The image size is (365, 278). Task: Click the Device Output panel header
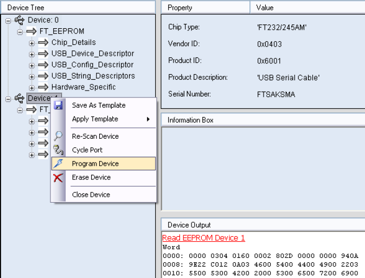263,225
